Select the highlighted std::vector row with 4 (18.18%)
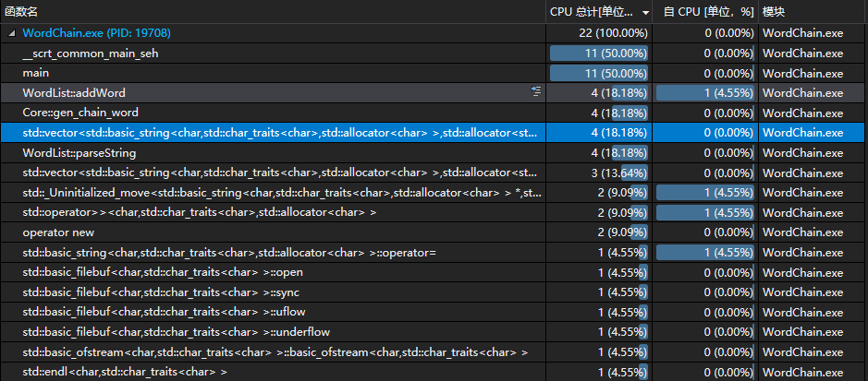The image size is (868, 381). (x=434, y=133)
